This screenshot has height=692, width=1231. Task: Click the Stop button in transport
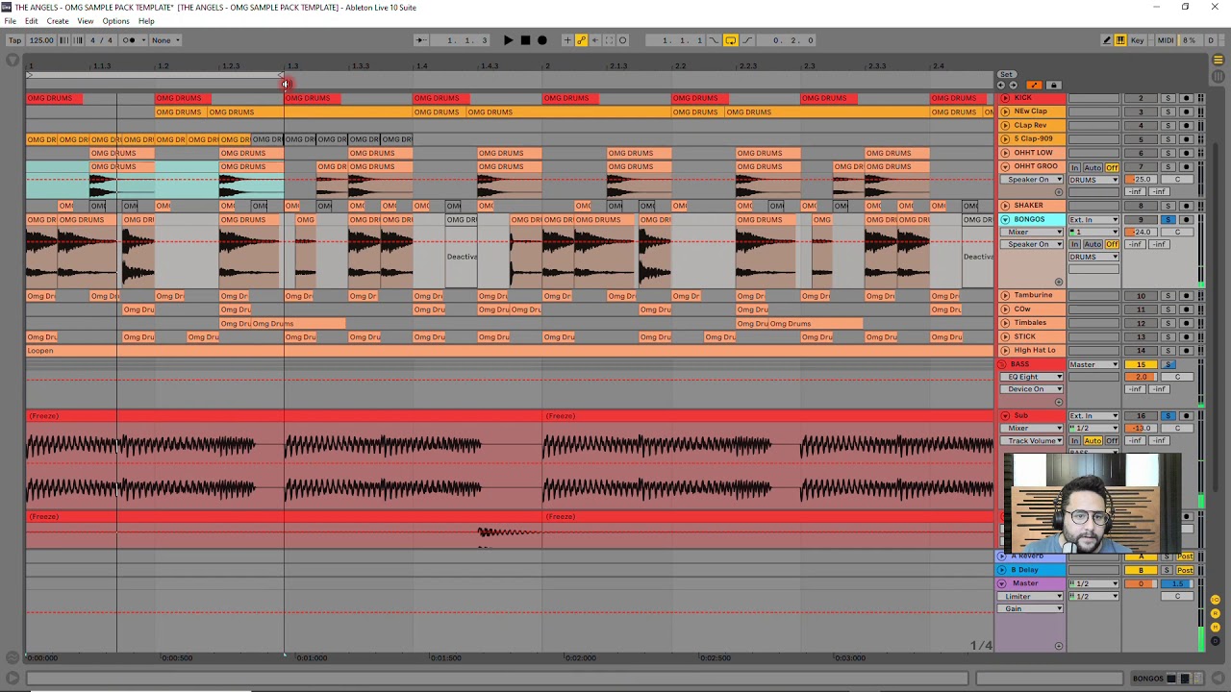[x=525, y=40]
